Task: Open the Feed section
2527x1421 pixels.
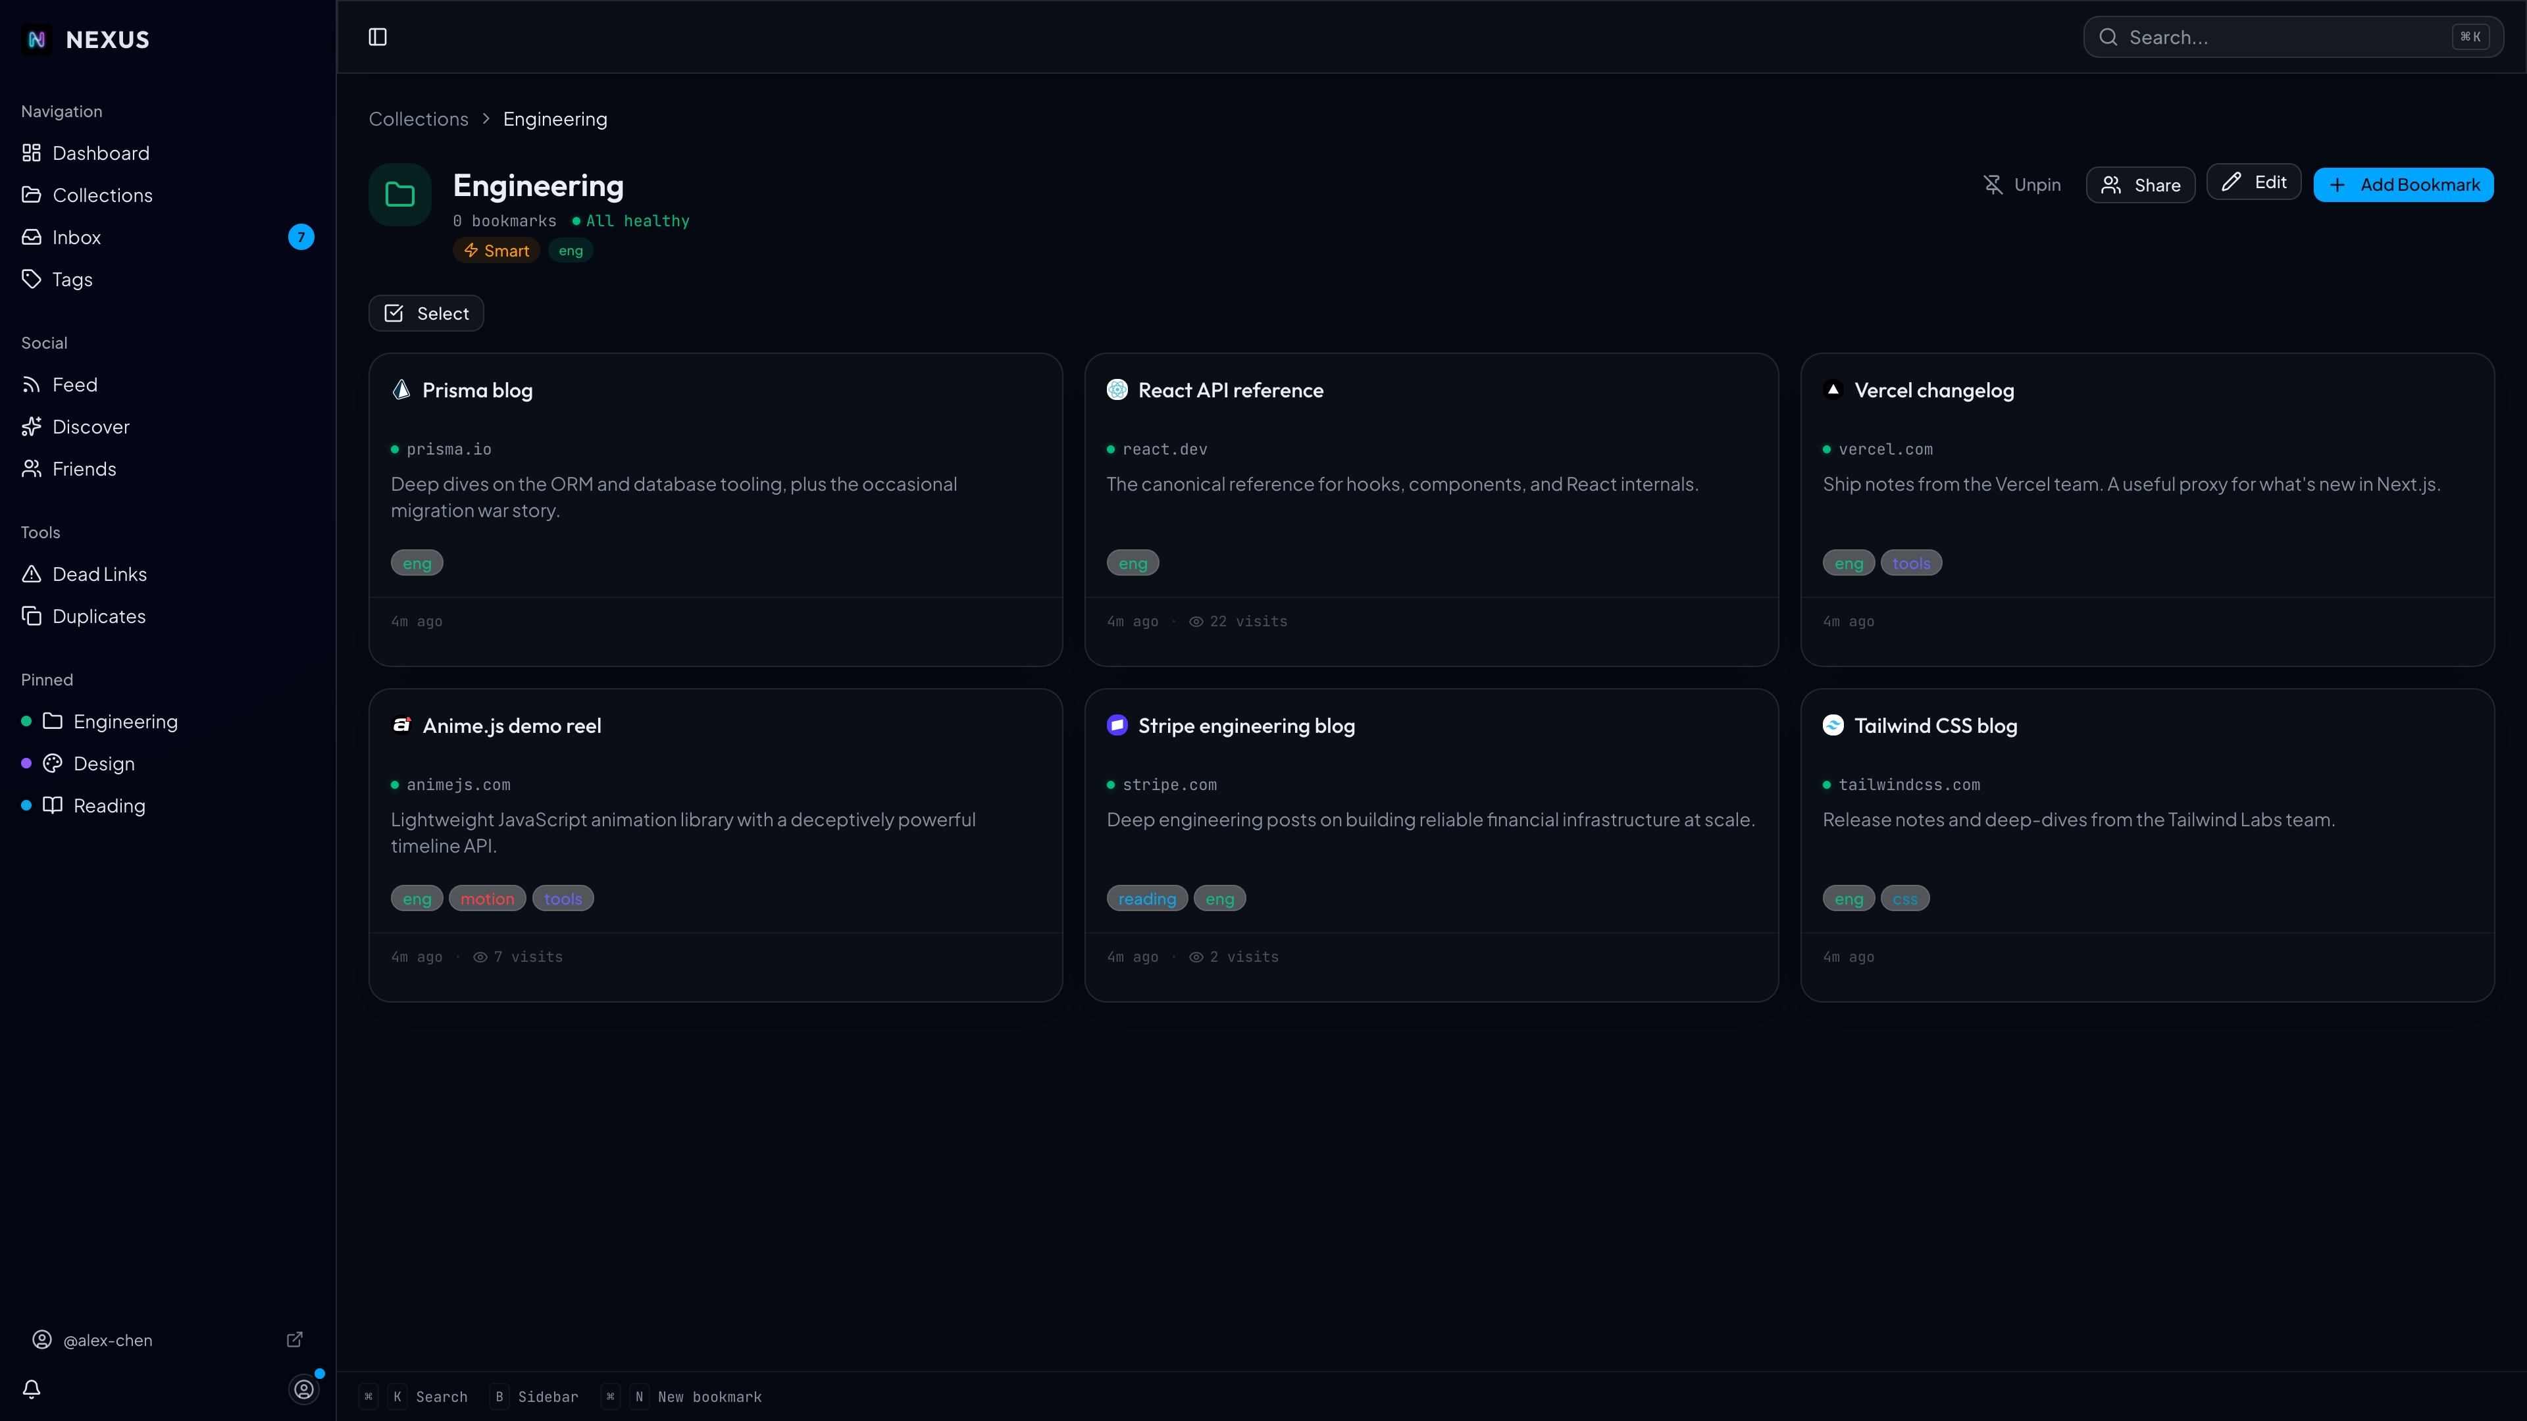Action: coord(168,384)
